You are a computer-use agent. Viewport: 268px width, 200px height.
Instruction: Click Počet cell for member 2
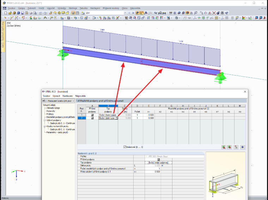click(137, 118)
